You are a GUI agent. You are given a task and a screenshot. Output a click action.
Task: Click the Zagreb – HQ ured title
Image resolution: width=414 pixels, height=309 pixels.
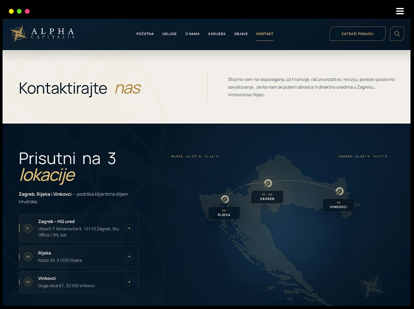click(x=56, y=221)
